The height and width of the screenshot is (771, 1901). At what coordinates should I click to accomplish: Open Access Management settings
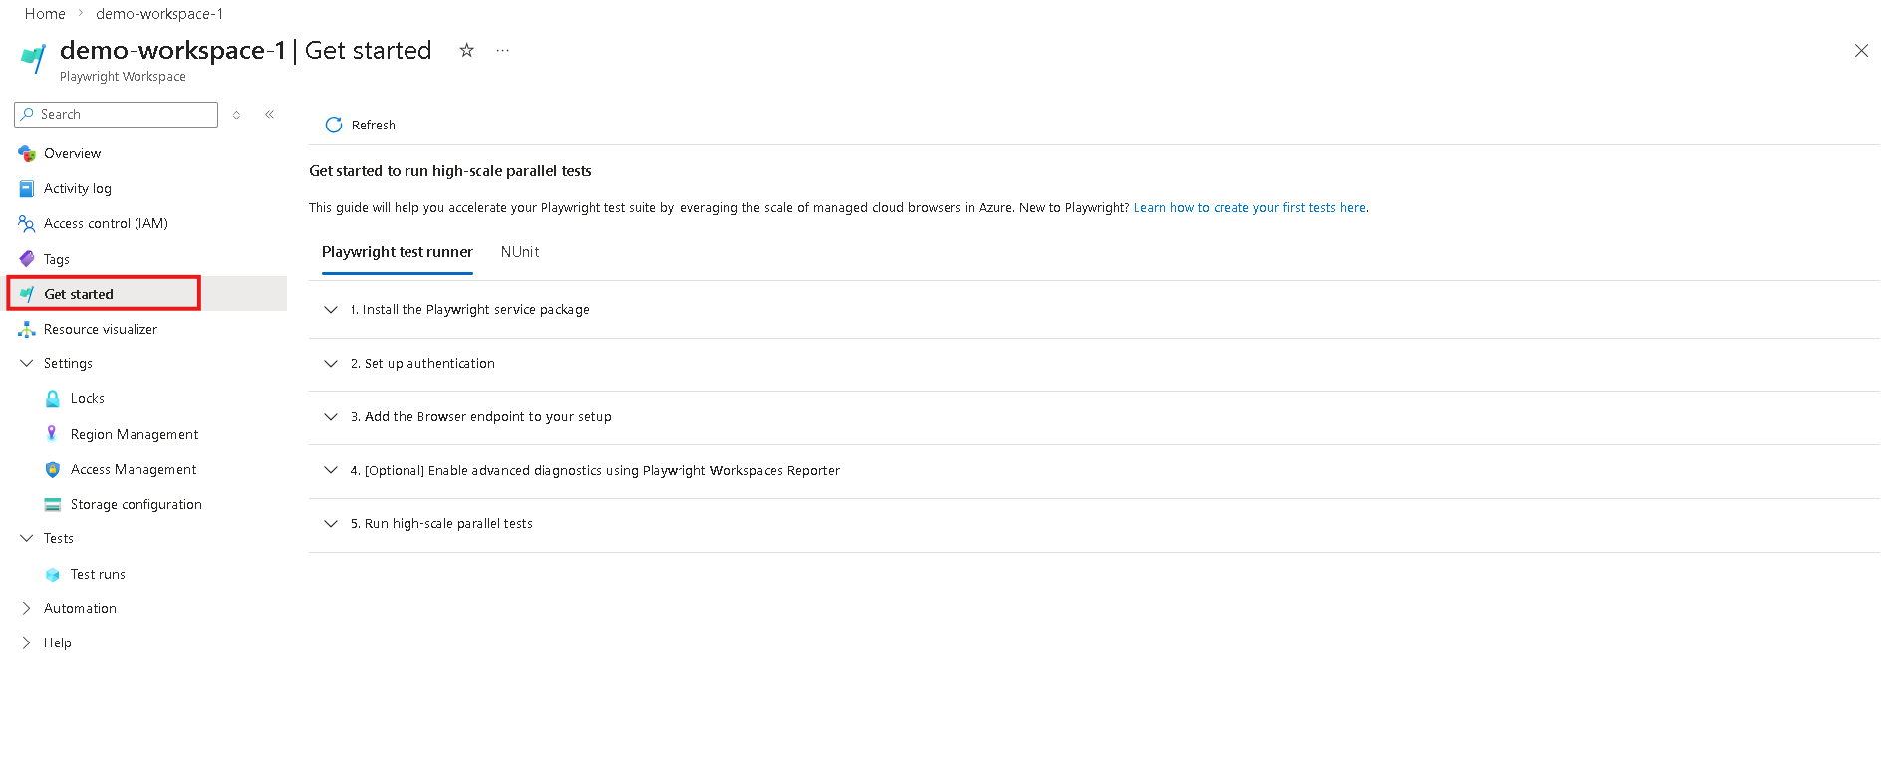click(133, 469)
